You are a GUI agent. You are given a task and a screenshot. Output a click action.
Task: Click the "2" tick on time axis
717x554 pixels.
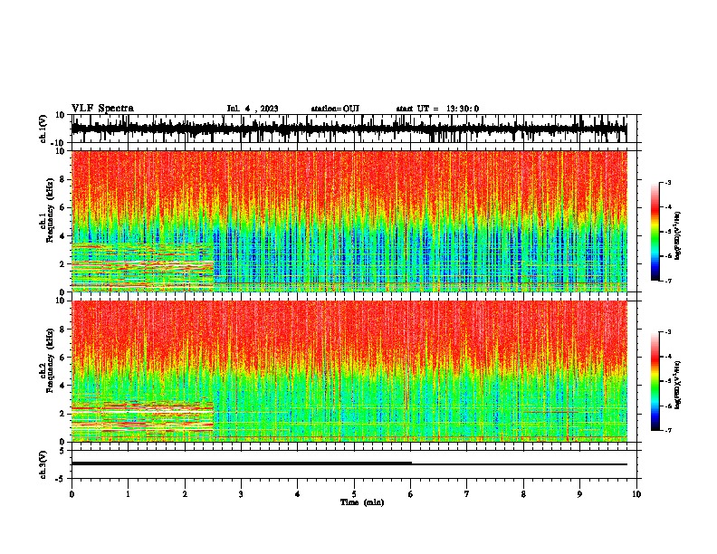coord(185,494)
